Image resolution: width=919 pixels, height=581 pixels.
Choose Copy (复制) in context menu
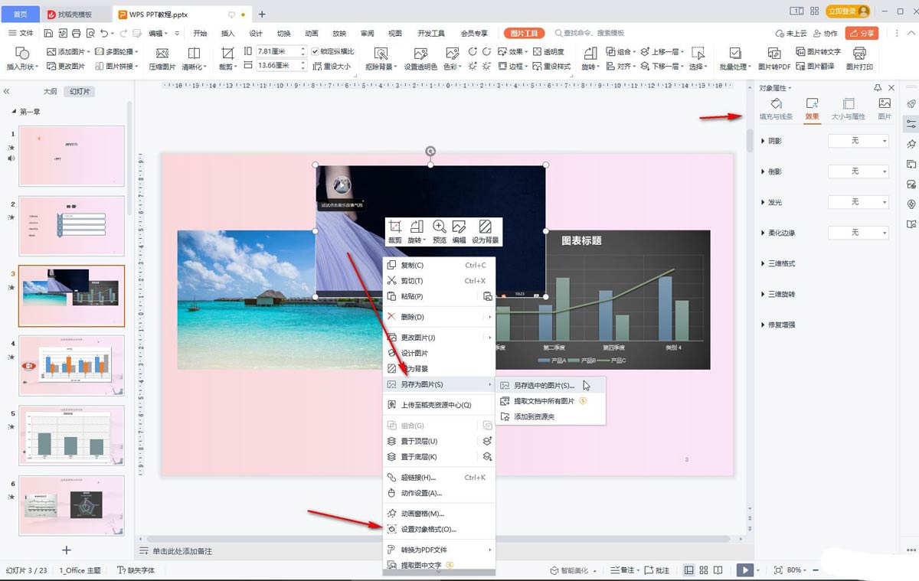[439, 265]
